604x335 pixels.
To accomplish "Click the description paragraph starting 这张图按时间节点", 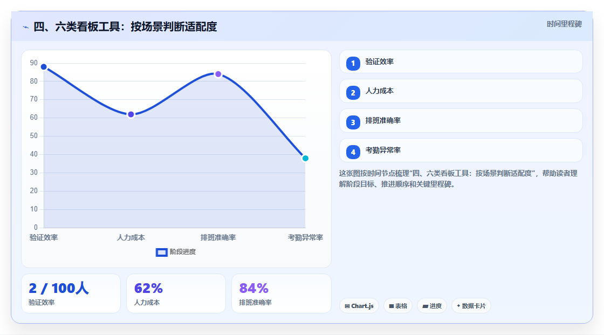I will [x=458, y=179].
